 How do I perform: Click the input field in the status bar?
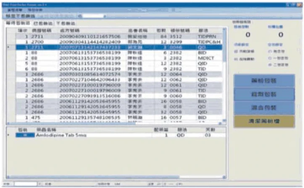[26, 184]
